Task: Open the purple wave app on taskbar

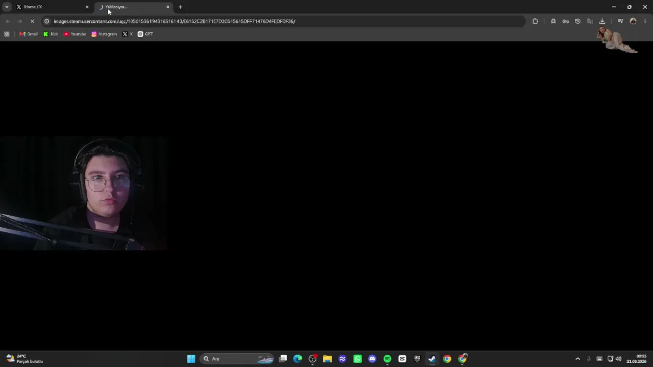Action: coord(342,359)
